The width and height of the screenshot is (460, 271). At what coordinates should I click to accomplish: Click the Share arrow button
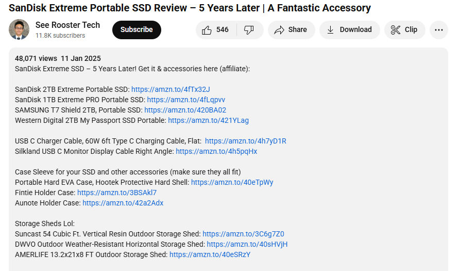[291, 30]
